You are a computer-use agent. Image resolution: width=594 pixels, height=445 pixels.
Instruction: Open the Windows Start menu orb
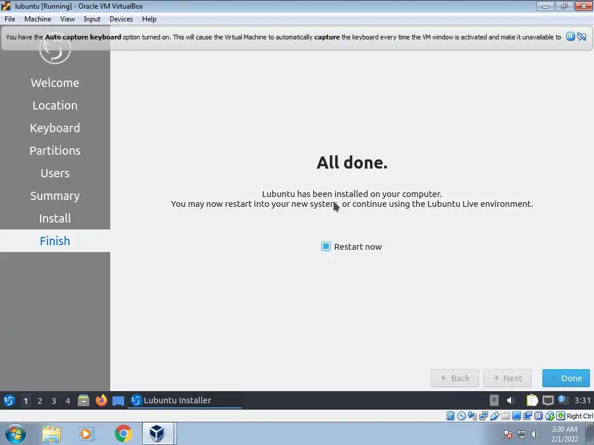(16, 433)
